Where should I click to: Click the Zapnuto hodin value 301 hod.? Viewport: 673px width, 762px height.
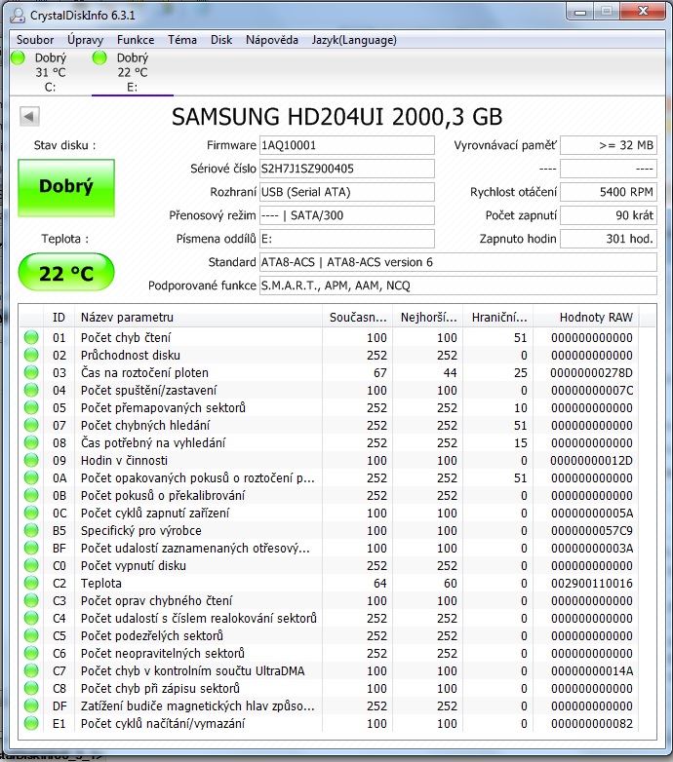[609, 239]
